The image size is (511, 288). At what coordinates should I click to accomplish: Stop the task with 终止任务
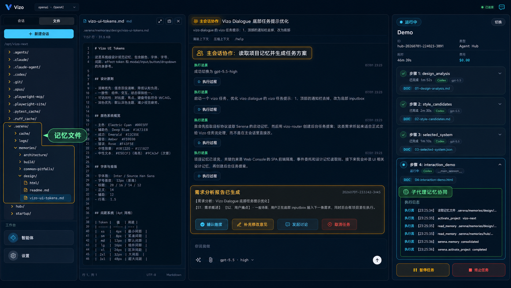(479, 270)
